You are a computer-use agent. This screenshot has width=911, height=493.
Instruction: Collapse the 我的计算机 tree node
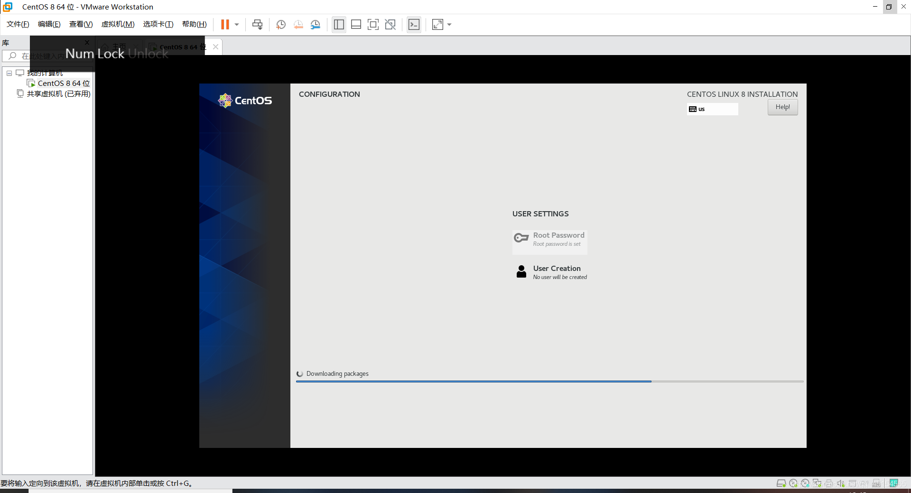click(x=9, y=73)
